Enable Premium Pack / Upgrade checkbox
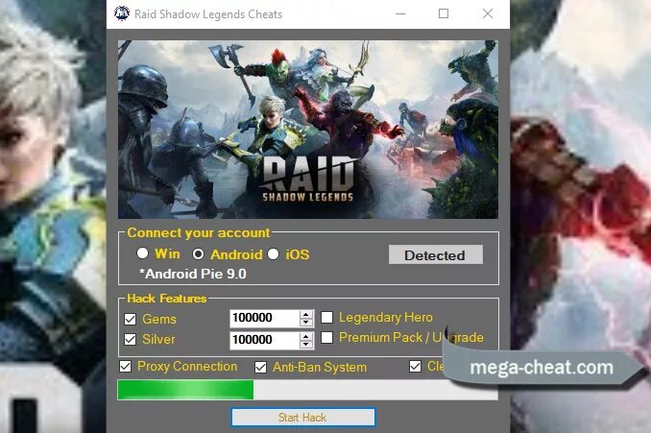 [326, 338]
